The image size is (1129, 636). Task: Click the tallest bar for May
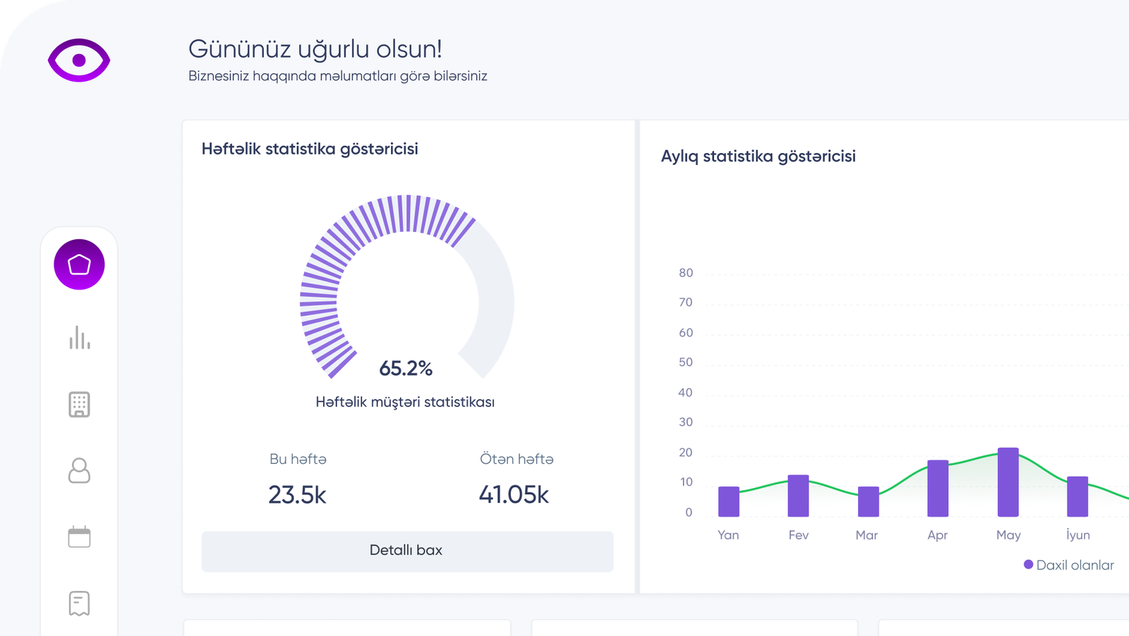pos(1008,482)
